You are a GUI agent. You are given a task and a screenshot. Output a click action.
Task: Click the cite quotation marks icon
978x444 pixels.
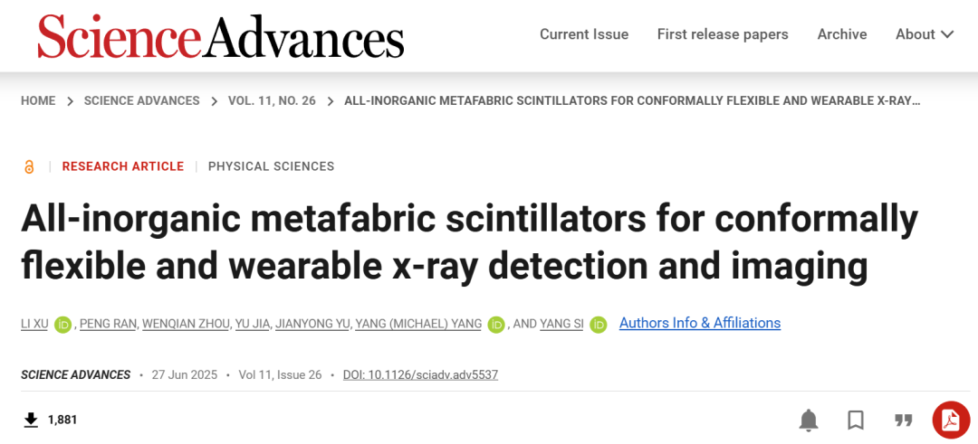903,420
